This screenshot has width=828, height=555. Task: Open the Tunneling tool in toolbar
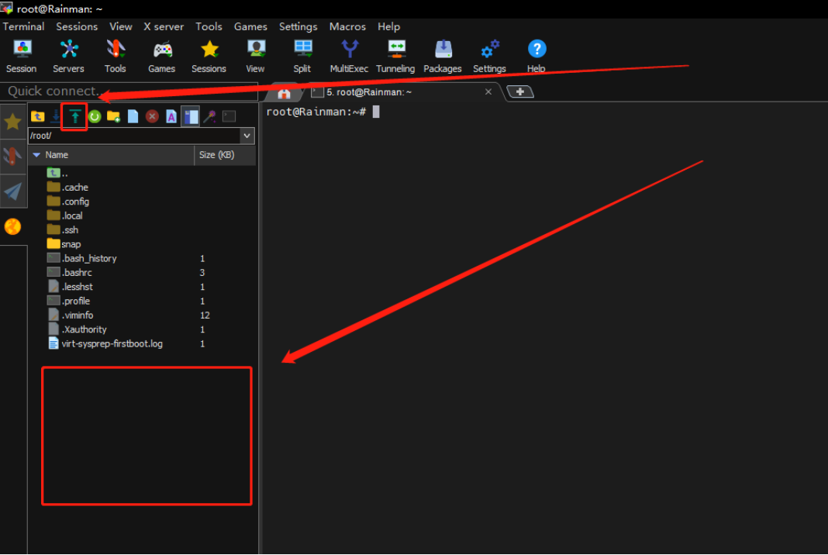click(x=395, y=56)
